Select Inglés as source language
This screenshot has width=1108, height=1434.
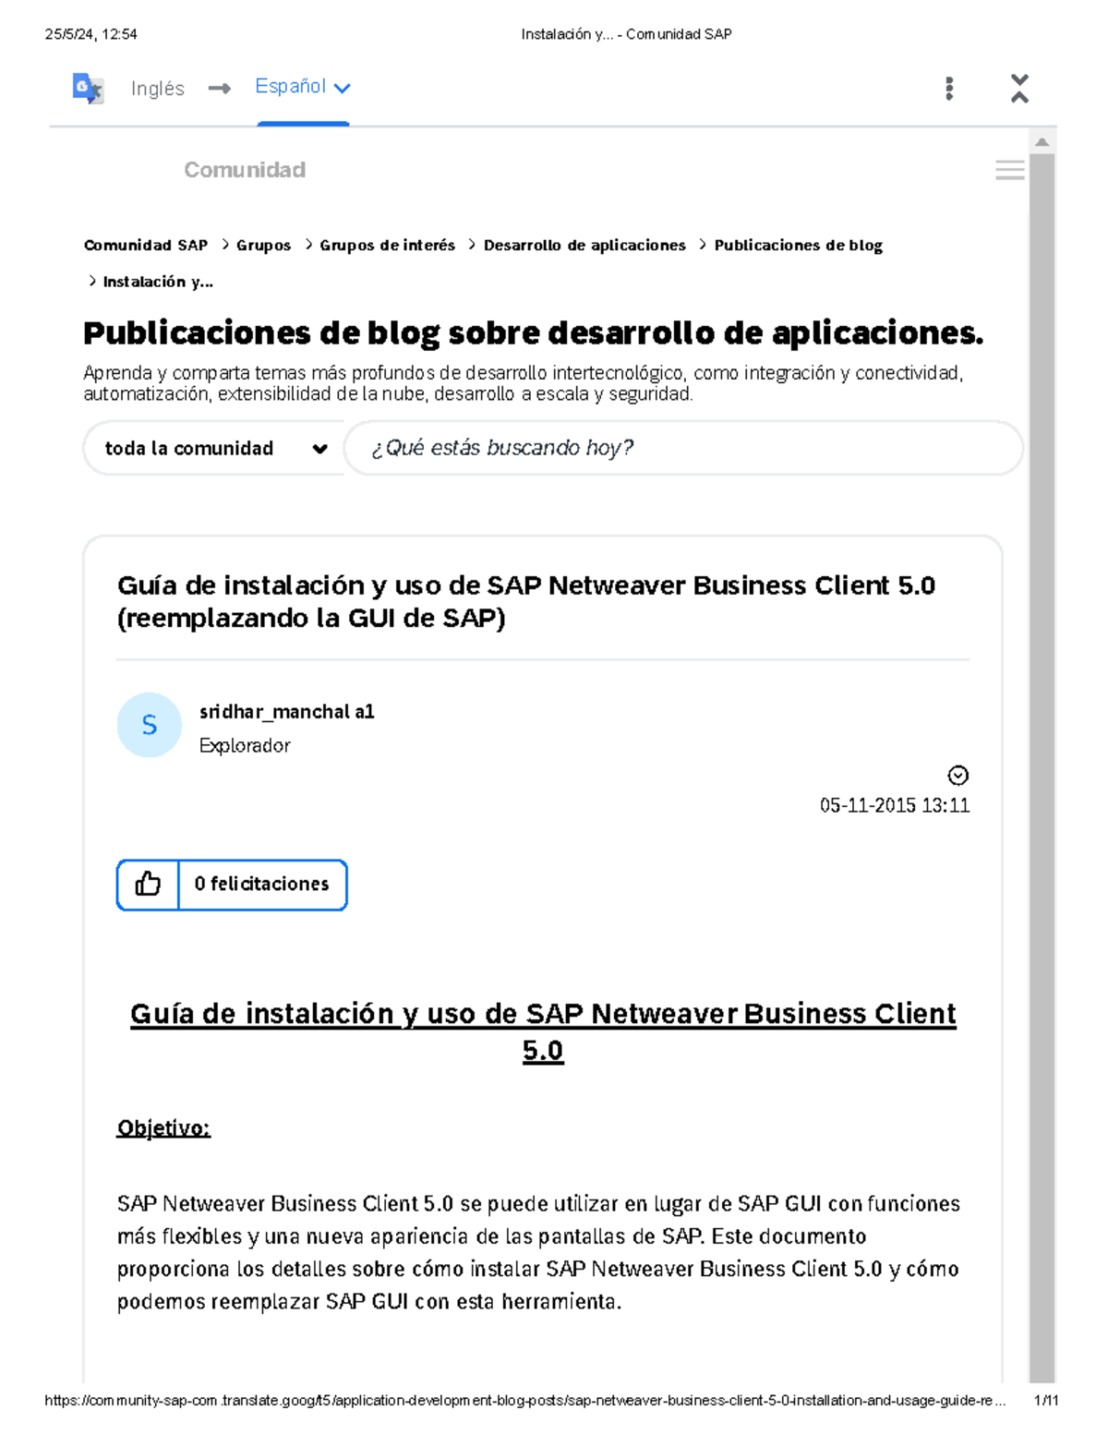(157, 88)
